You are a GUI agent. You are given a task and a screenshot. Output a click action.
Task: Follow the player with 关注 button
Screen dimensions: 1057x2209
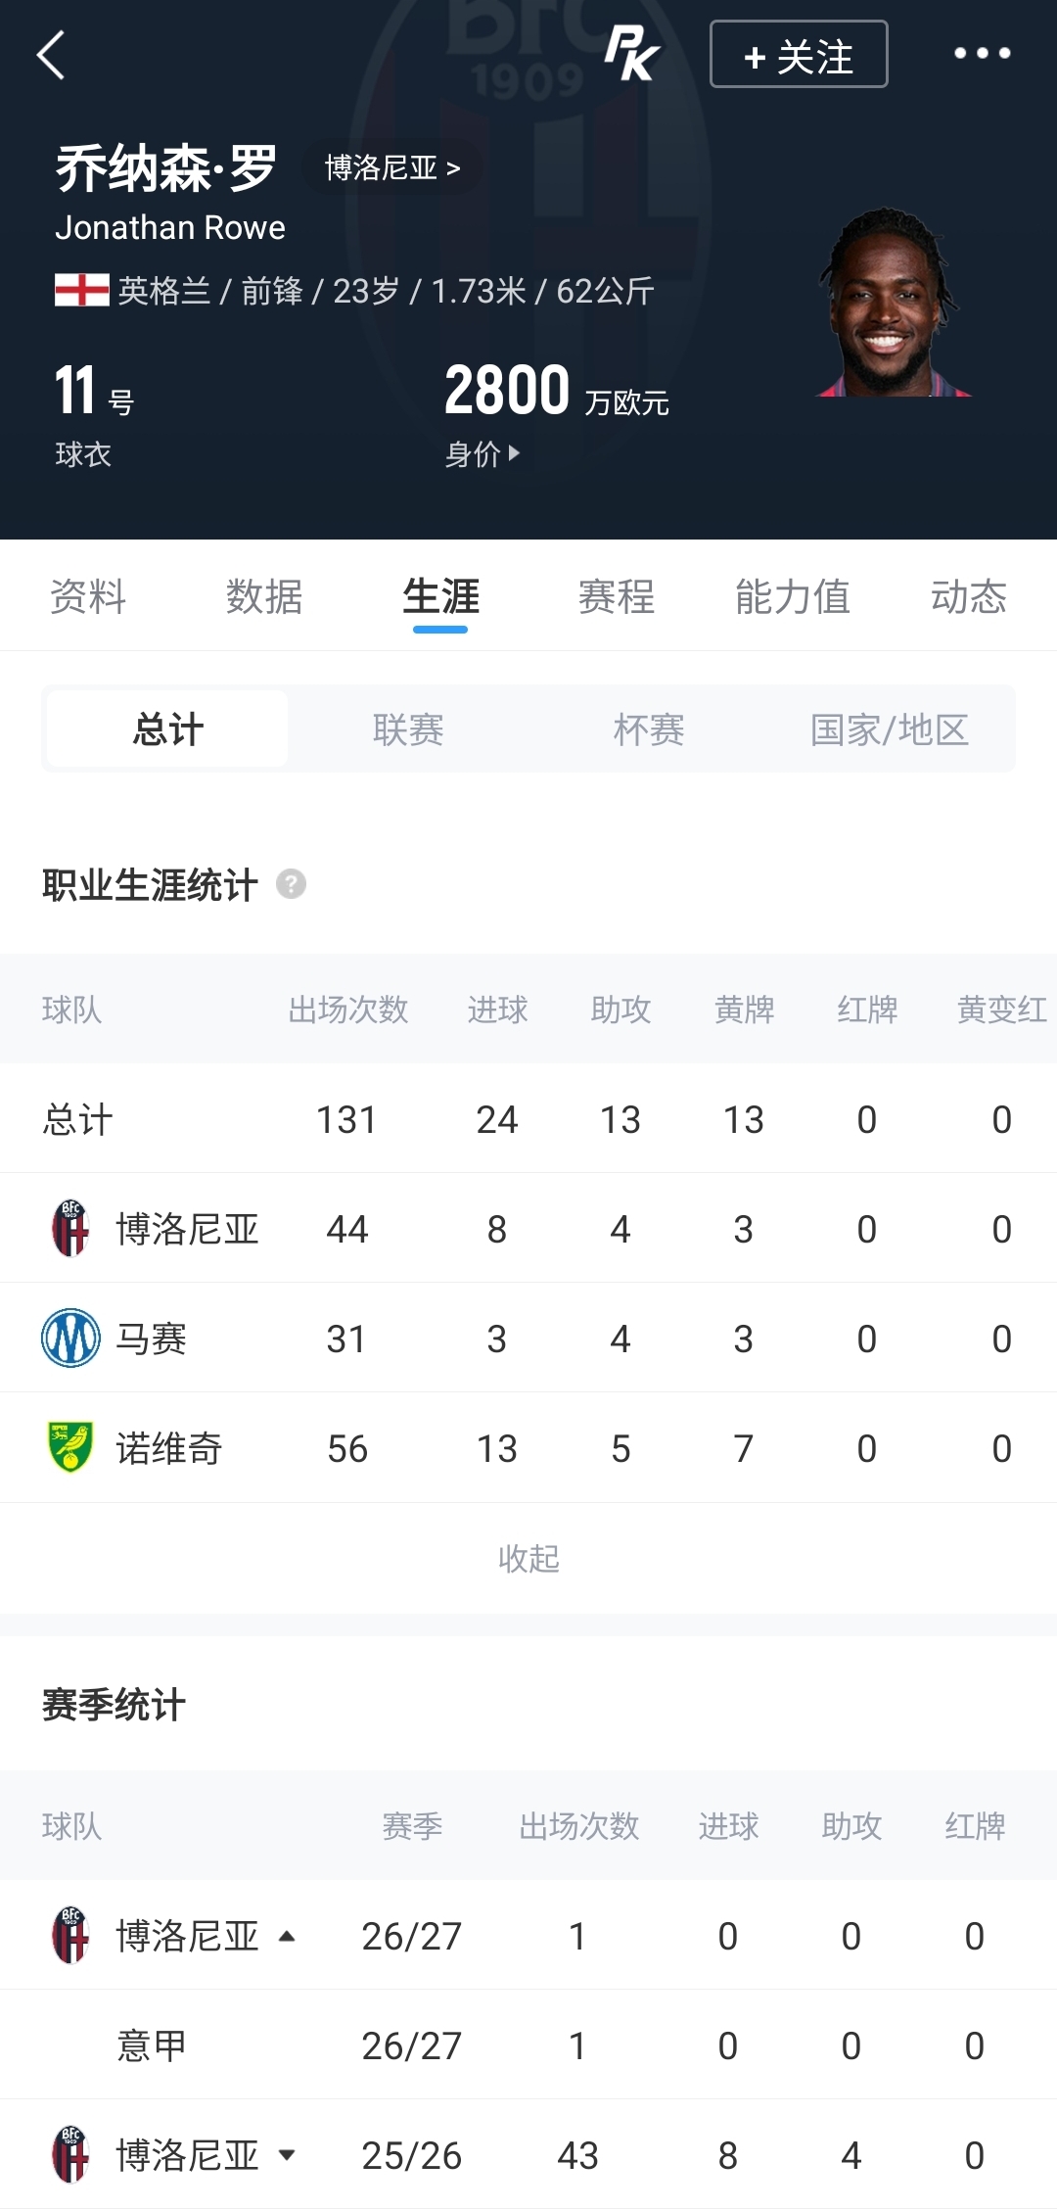coord(799,54)
